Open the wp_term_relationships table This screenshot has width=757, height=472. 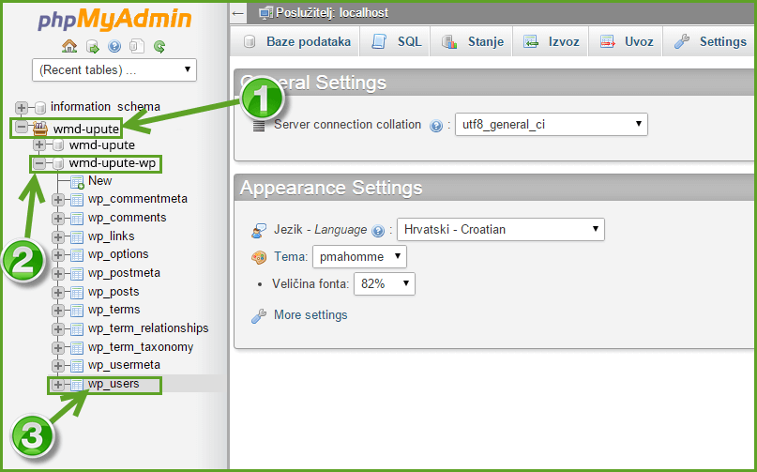tap(148, 328)
